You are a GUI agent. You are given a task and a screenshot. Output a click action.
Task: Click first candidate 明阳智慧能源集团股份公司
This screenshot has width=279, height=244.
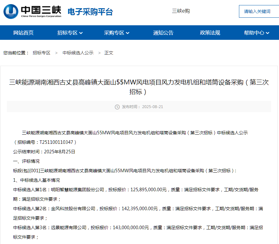[x=77, y=190]
